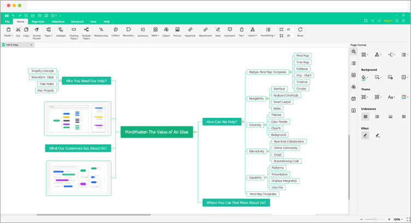
Task: Insert a Summary bracket
Action: click(143, 32)
